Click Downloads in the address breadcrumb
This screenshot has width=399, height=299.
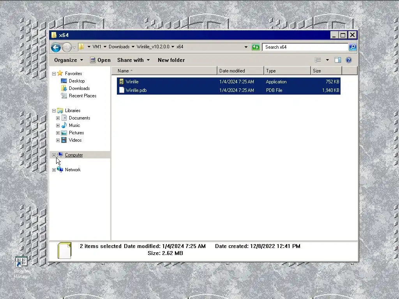pyautogui.click(x=119, y=47)
